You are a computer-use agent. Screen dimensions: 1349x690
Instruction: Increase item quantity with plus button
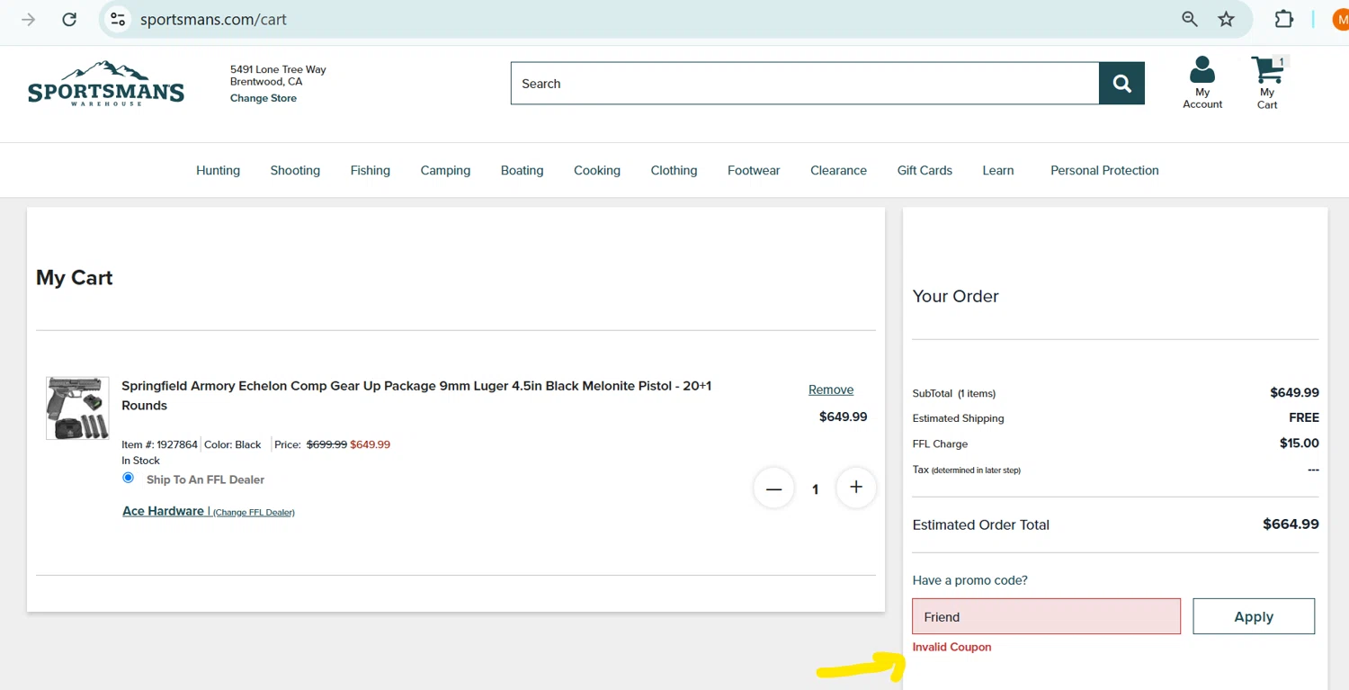855,488
